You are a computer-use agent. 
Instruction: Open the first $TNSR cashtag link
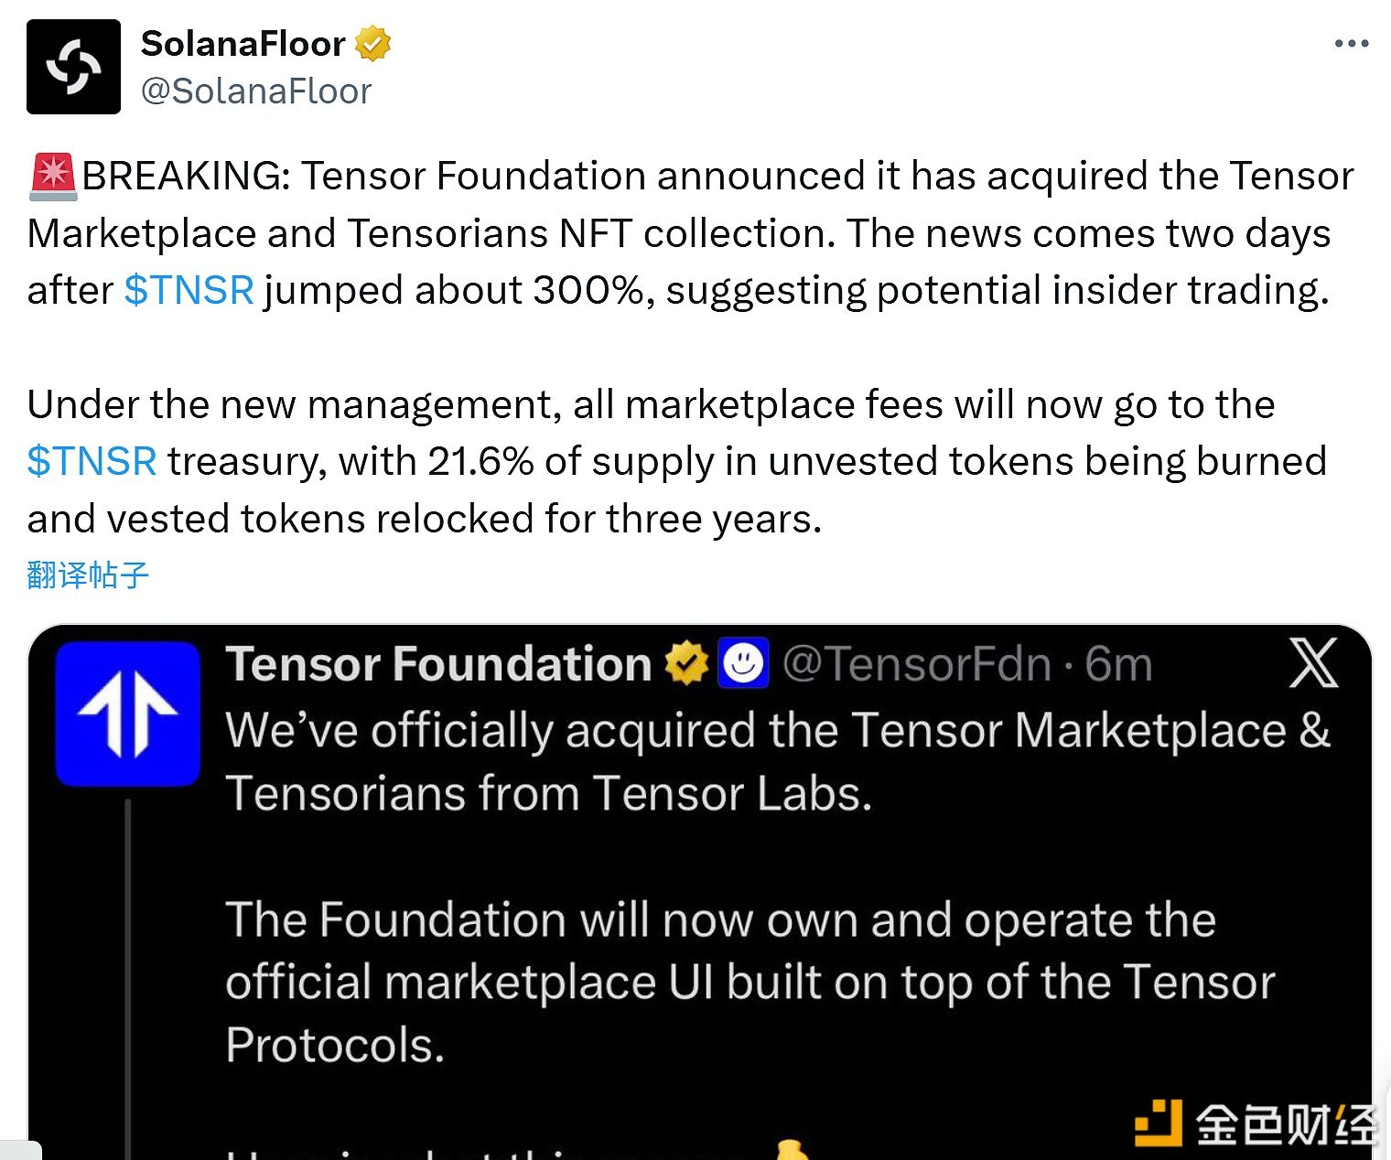(x=189, y=290)
